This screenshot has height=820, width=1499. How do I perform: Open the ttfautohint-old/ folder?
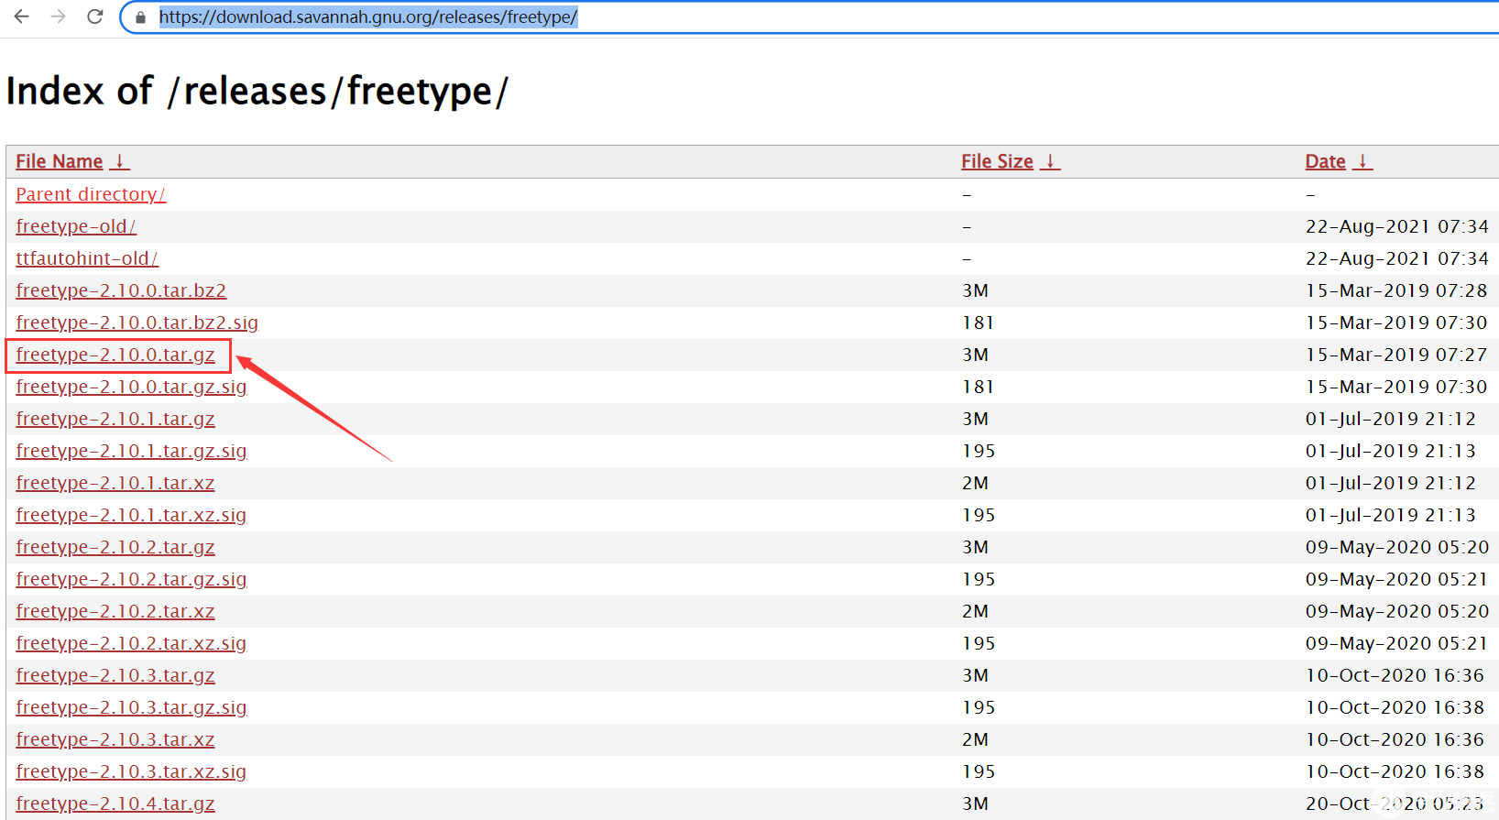[x=87, y=258]
